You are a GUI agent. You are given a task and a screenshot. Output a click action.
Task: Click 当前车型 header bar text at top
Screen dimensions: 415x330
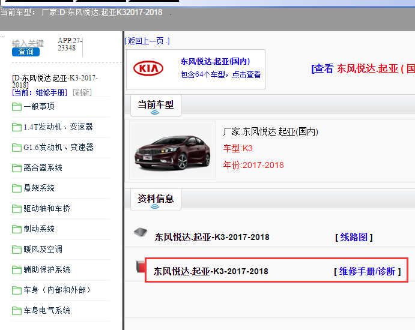(81, 12)
